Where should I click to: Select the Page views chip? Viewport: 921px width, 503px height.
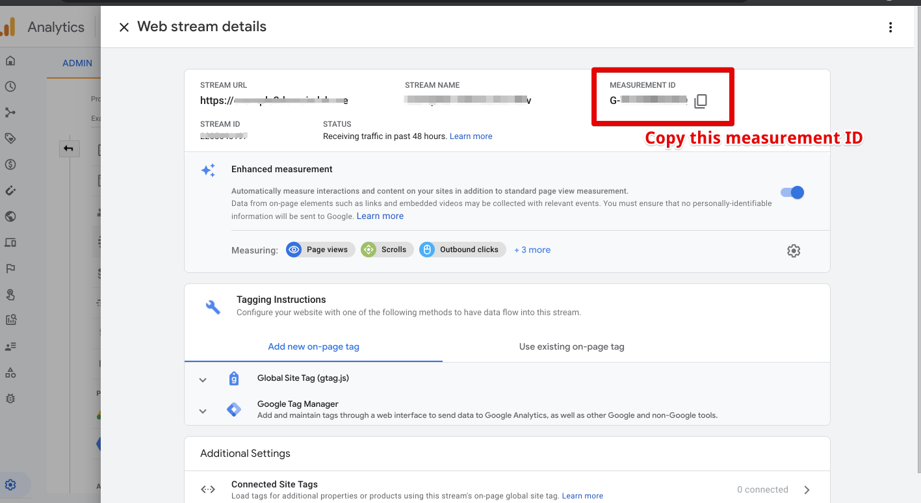[x=320, y=250]
